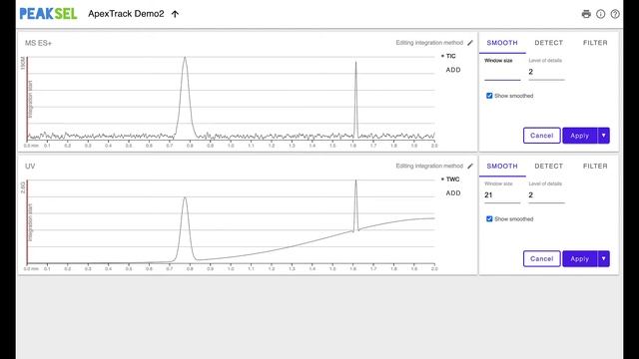Viewport: 639px width, 359px height.
Task: Switch to SMOOTH tab in UV panel
Action: coord(502,167)
